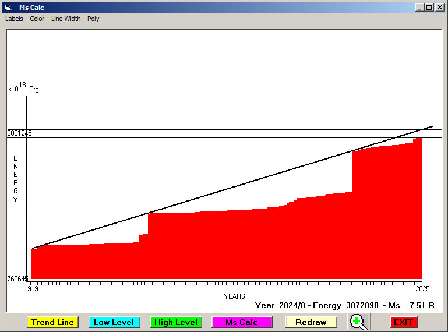Click the Year/Energy/Ms status readout text
The height and width of the screenshot is (332, 448).
(345, 305)
